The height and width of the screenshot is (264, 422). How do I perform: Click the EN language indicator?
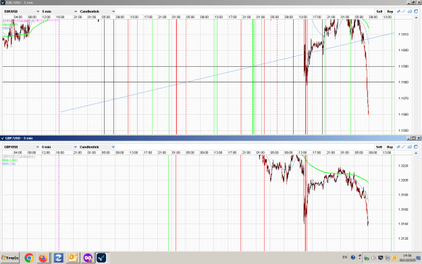click(345, 257)
